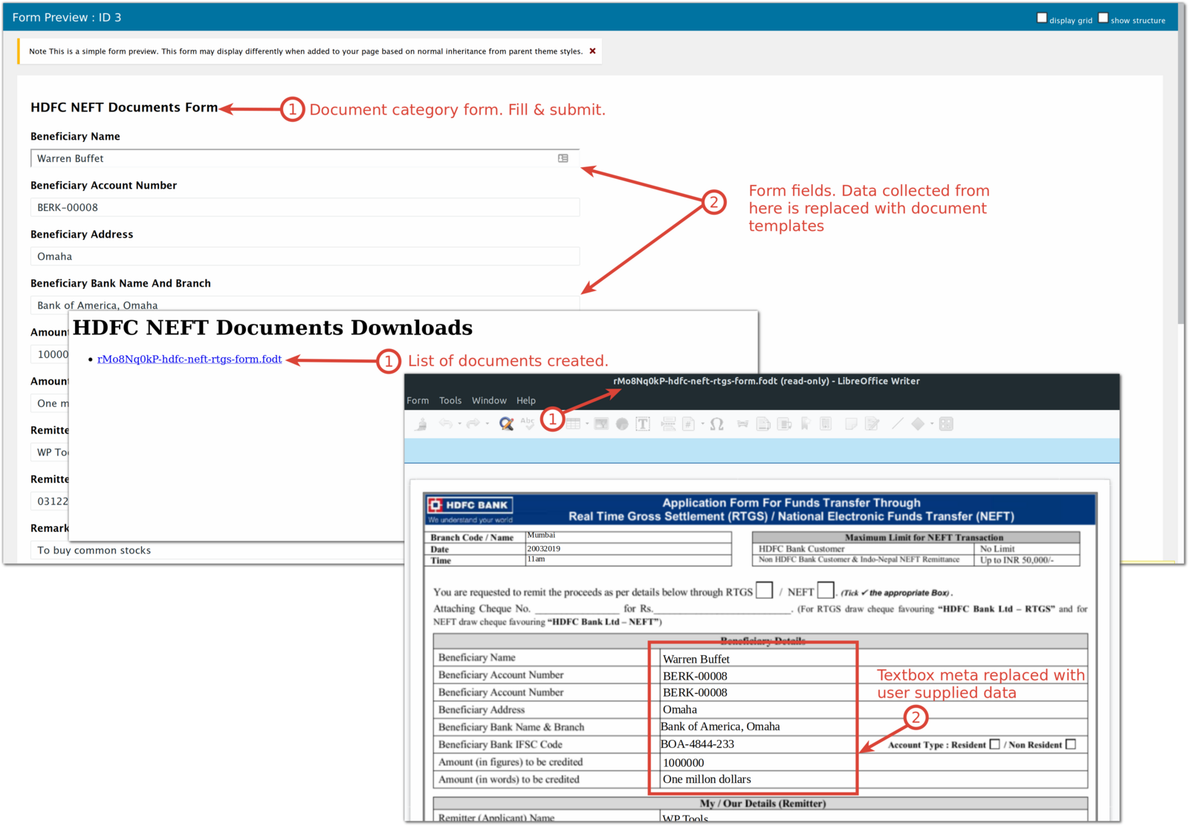Viewport: 1189px width, 826px height.
Task: Tick the RTGS checkbox on the form
Action: tap(765, 590)
